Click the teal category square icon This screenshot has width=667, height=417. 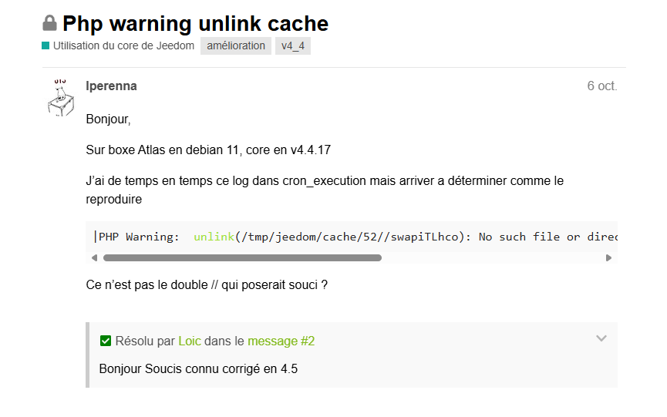coord(45,45)
